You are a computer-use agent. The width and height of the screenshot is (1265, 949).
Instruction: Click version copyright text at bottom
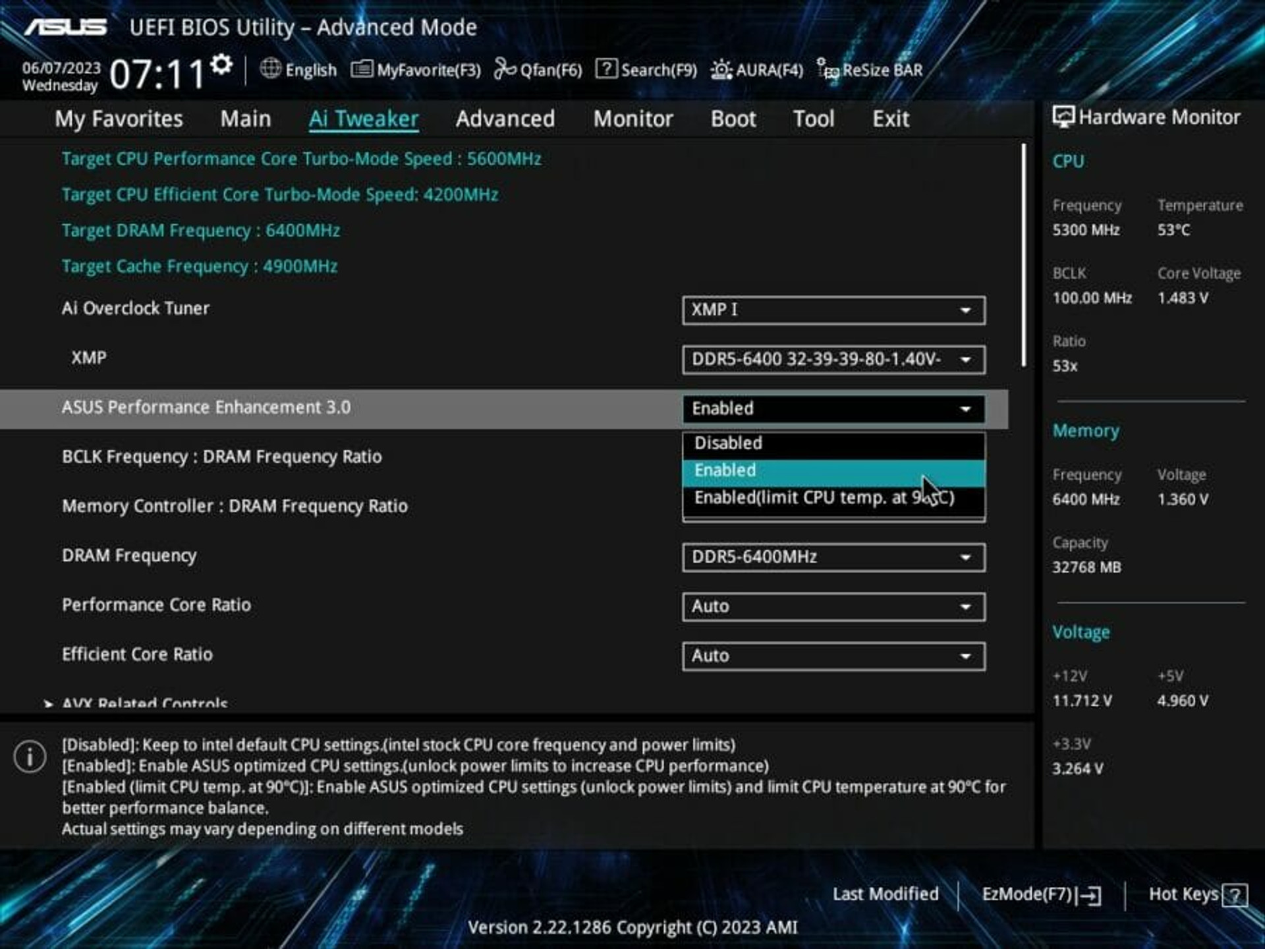click(x=632, y=927)
